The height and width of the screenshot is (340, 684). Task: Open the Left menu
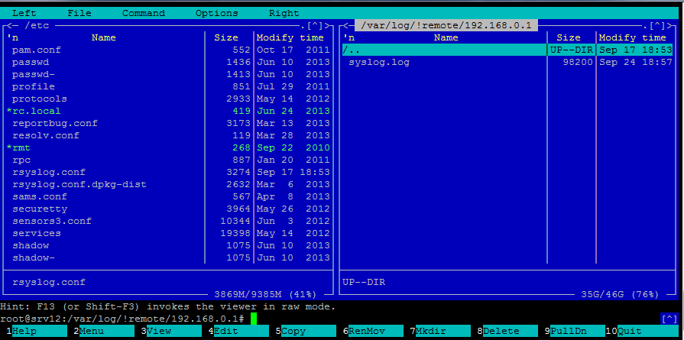[24, 13]
